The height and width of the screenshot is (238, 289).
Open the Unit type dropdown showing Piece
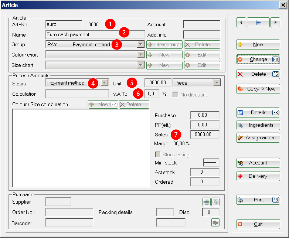click(217, 83)
